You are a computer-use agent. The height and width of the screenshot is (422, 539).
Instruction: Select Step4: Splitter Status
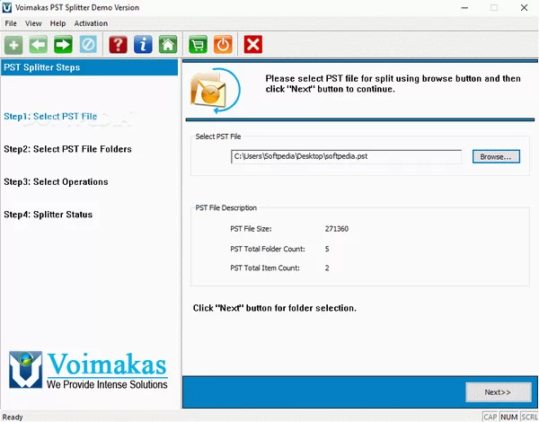[x=48, y=215]
